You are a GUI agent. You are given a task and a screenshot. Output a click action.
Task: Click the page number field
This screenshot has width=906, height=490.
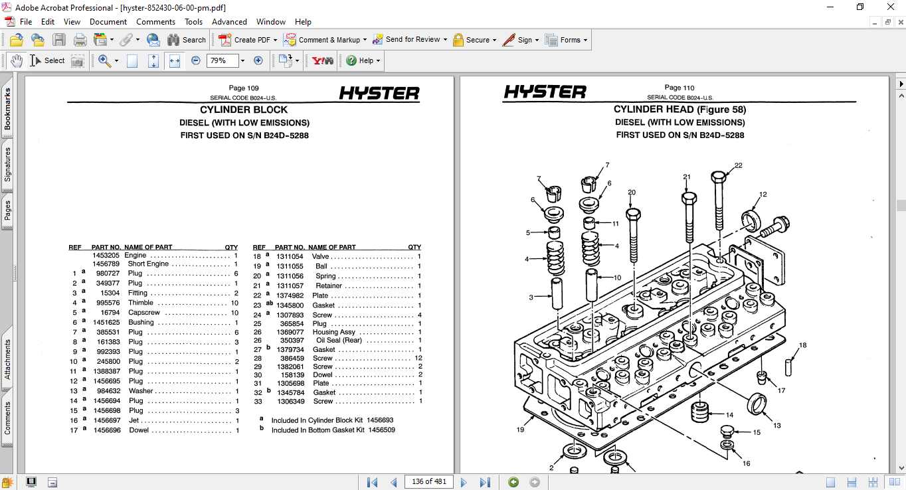click(428, 482)
